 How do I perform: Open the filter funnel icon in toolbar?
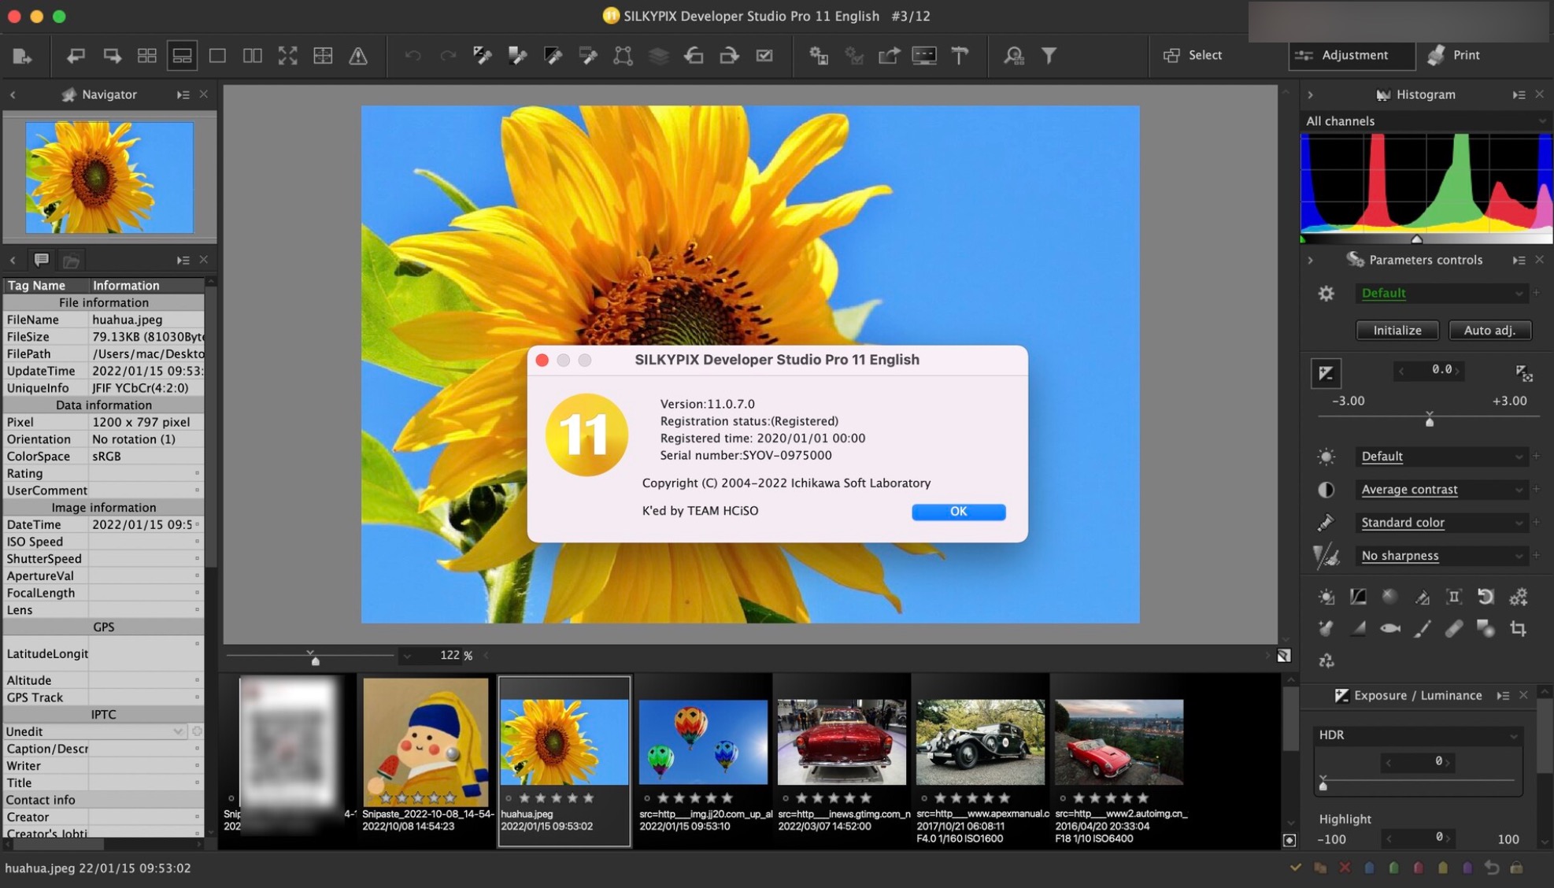[x=1049, y=56]
